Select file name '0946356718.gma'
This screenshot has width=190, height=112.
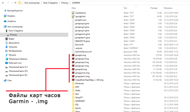[x=82, y=41]
